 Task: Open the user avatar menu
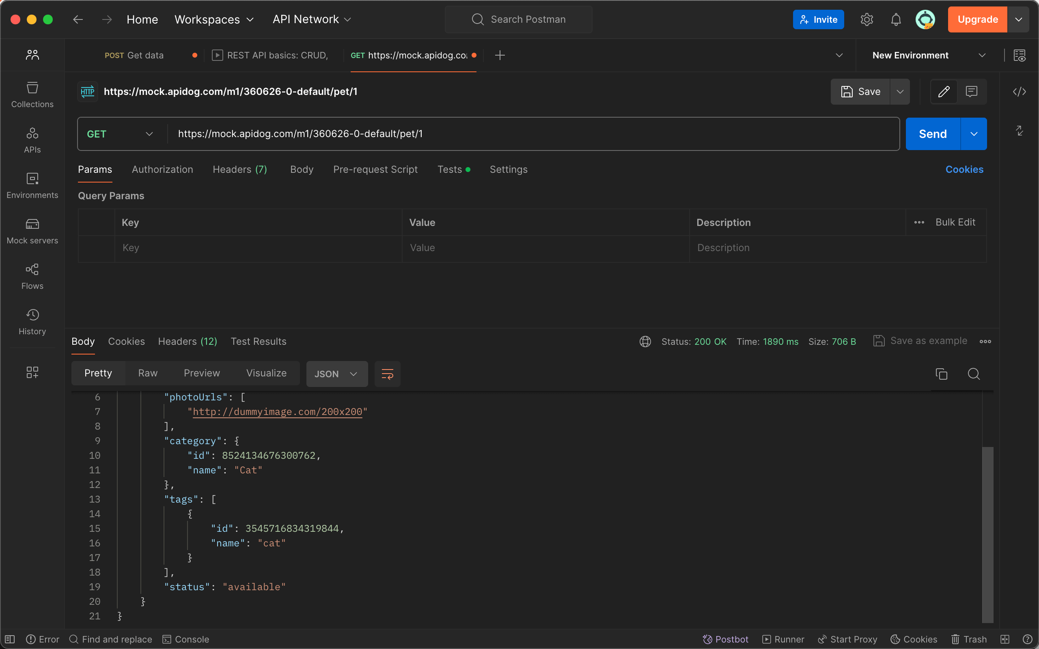(x=925, y=19)
